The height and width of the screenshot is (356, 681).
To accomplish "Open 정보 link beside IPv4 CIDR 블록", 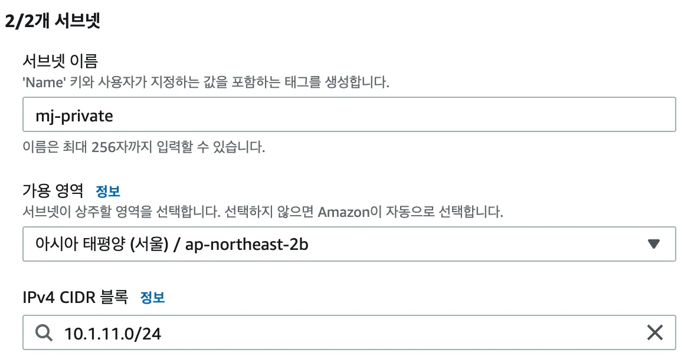I will (x=152, y=297).
